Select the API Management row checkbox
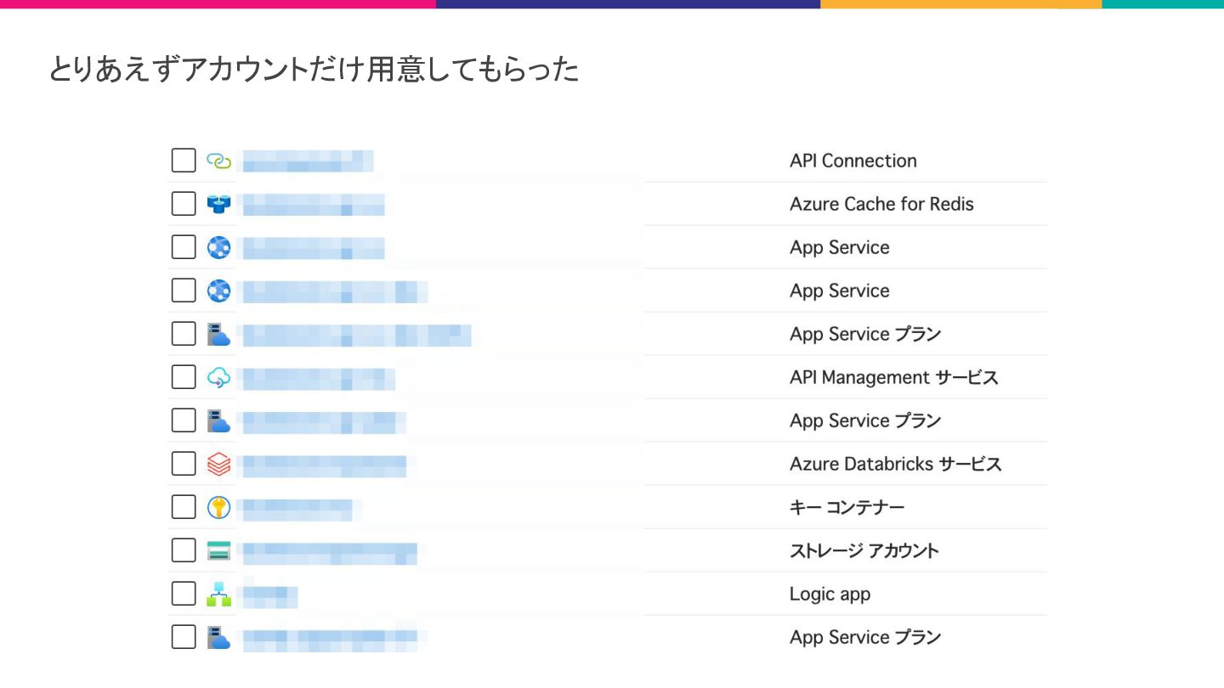The width and height of the screenshot is (1224, 688). click(184, 377)
